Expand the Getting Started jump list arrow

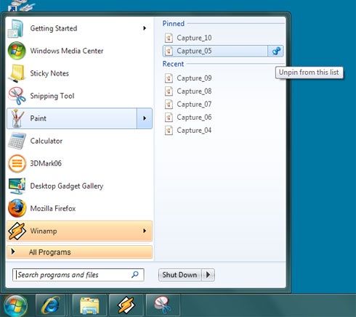pos(145,28)
